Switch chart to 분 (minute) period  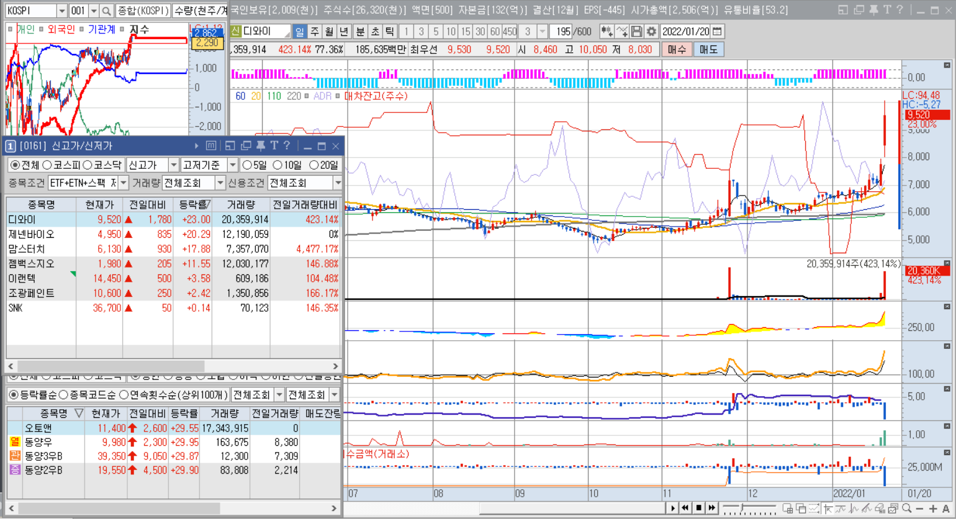[x=360, y=32]
